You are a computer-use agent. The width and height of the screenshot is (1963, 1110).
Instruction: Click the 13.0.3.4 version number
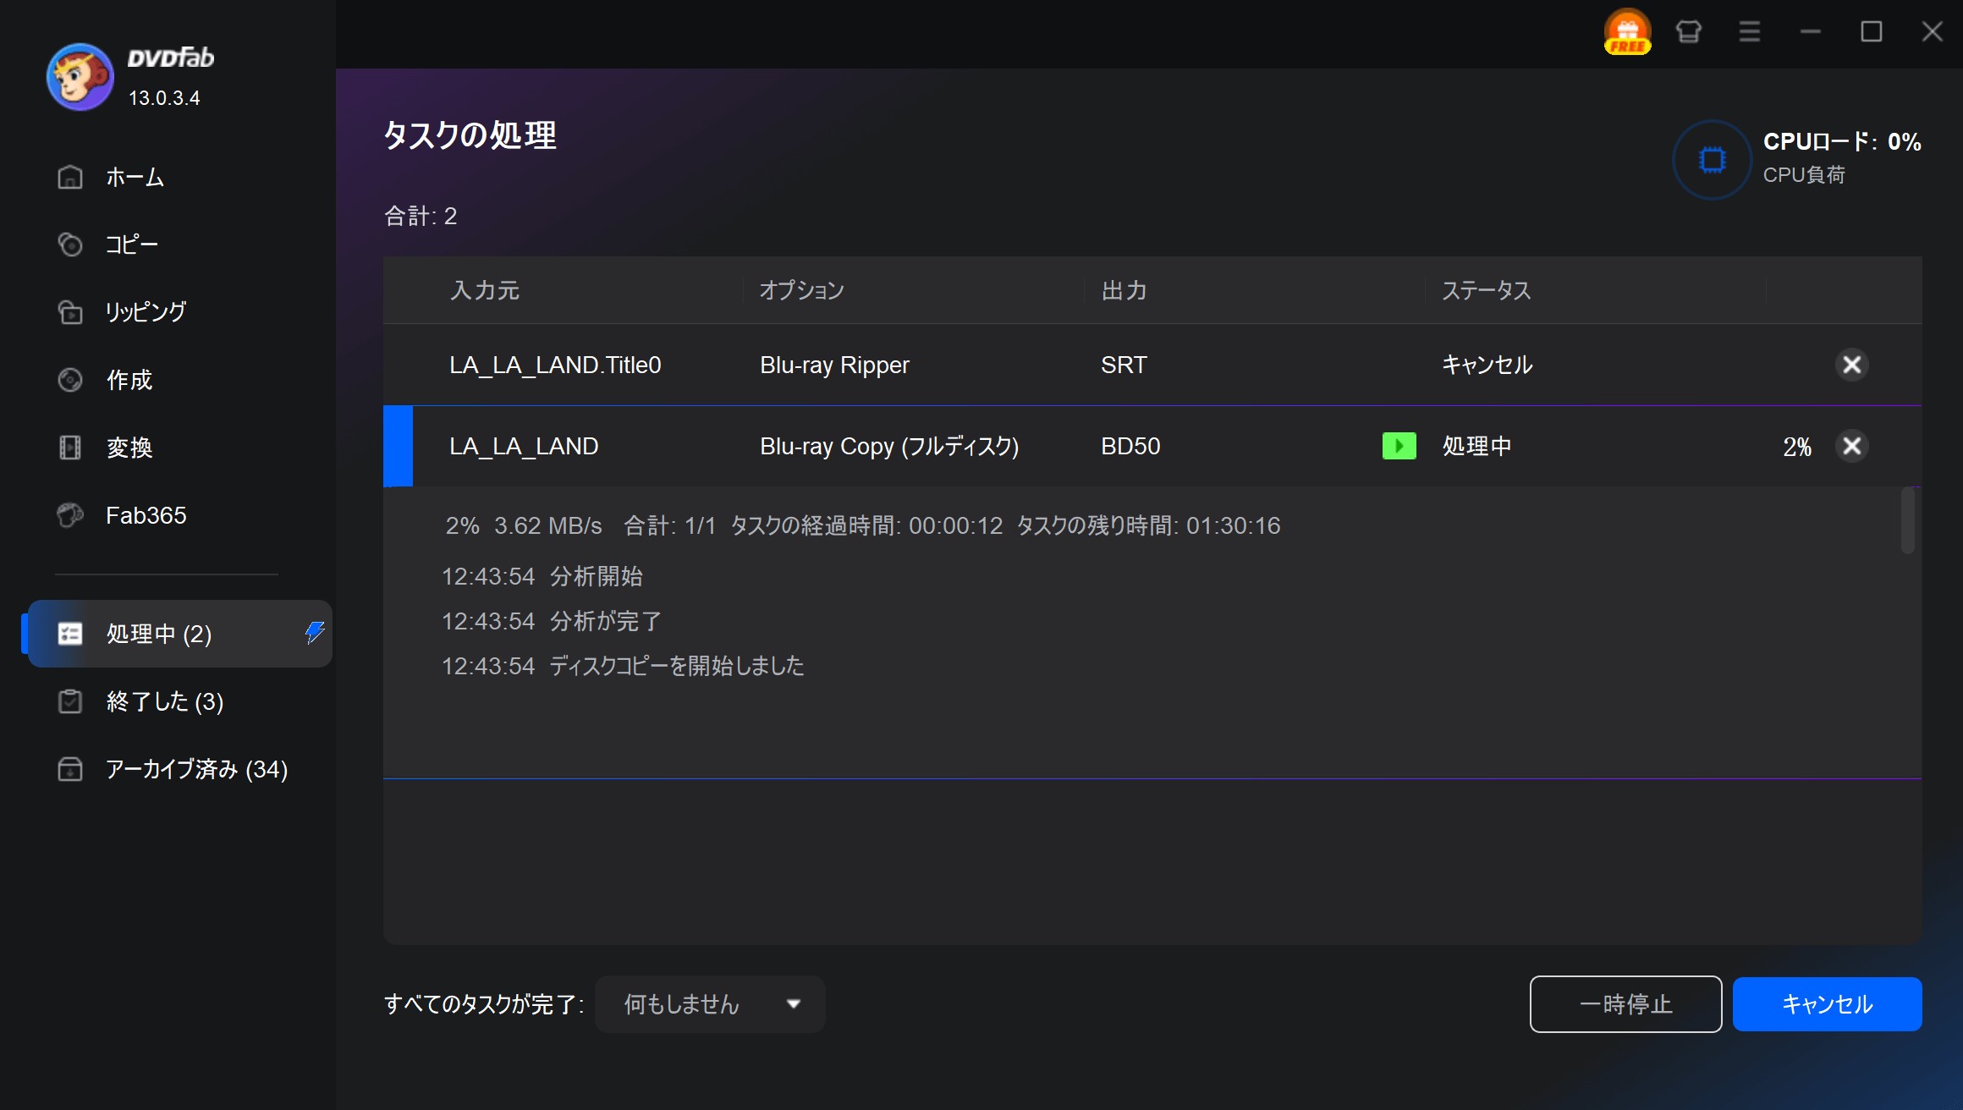pos(164,98)
